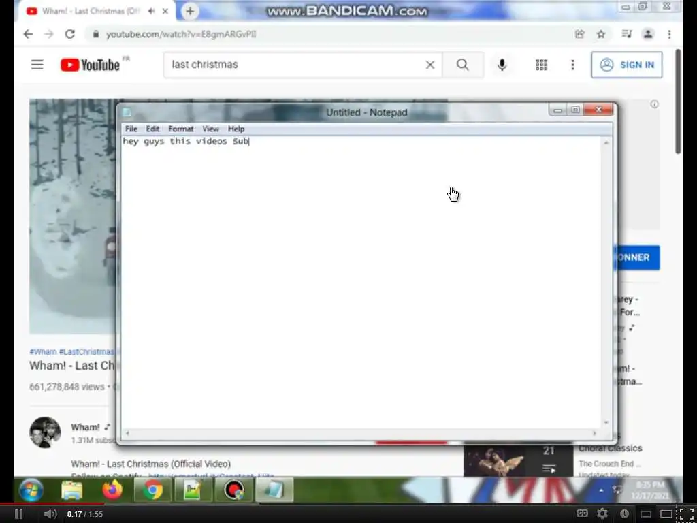
Task: Clear the YouTube search text
Action: click(430, 65)
